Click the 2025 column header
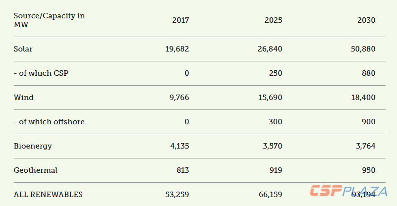Image resolution: width=397 pixels, height=206 pixels. tap(273, 20)
